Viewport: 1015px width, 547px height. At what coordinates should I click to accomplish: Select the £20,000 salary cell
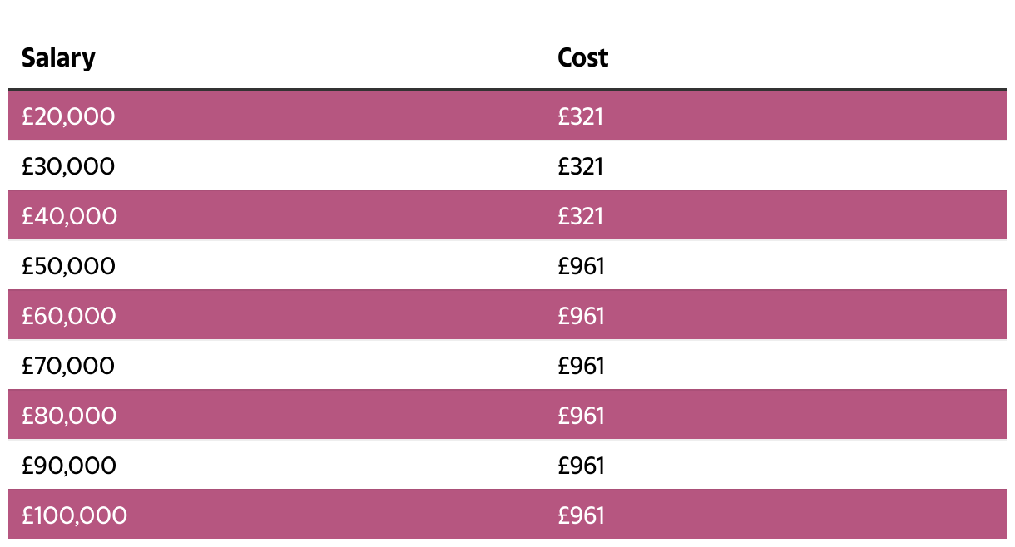point(68,116)
